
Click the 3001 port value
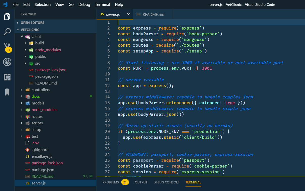(x=207, y=68)
